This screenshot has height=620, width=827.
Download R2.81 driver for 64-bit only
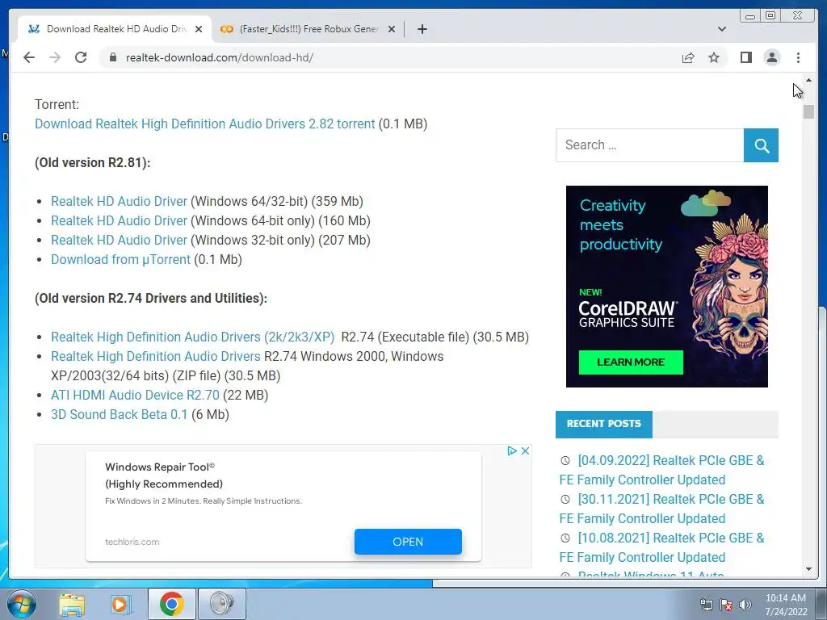[x=119, y=221]
